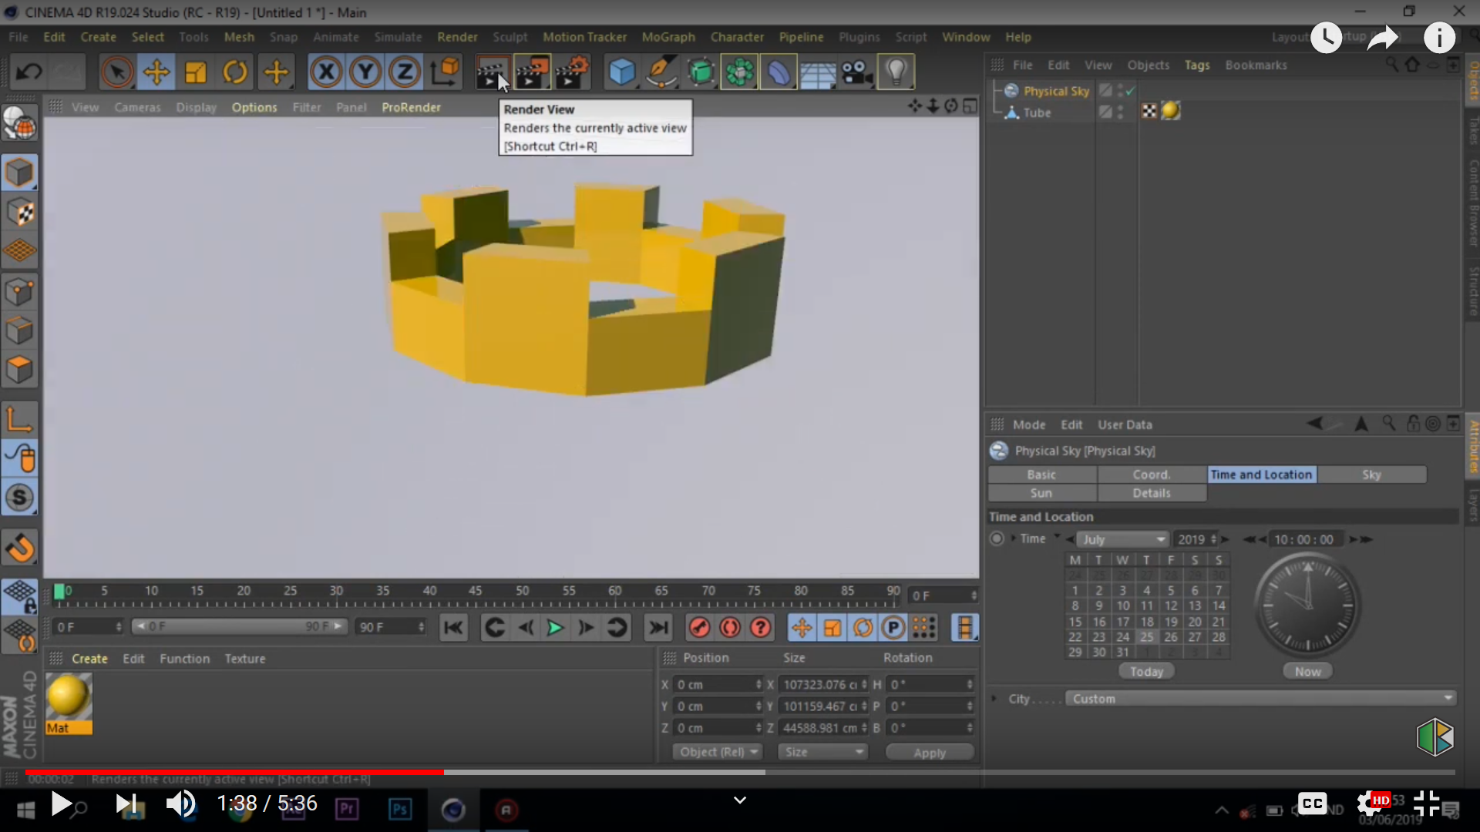Toggle Physical Sky enable checkmark
The width and height of the screenshot is (1480, 832).
[1130, 91]
